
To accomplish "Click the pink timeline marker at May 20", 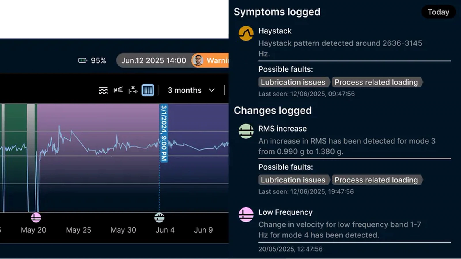I will [36, 218].
